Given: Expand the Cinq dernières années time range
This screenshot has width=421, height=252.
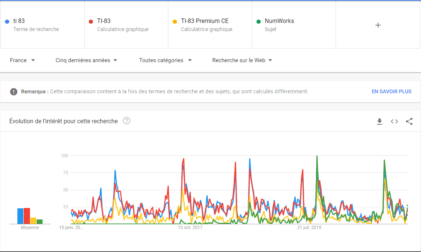Looking at the screenshot, I should click(x=86, y=60).
